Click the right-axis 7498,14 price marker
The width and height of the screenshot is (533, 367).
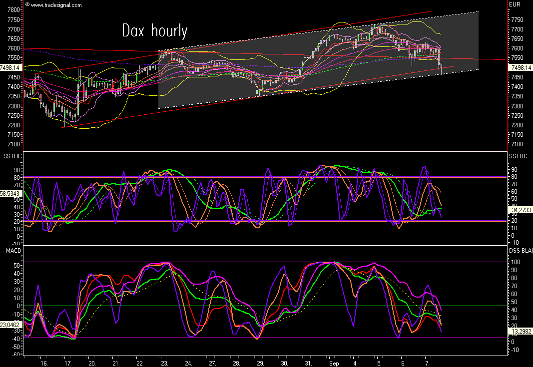pos(520,67)
